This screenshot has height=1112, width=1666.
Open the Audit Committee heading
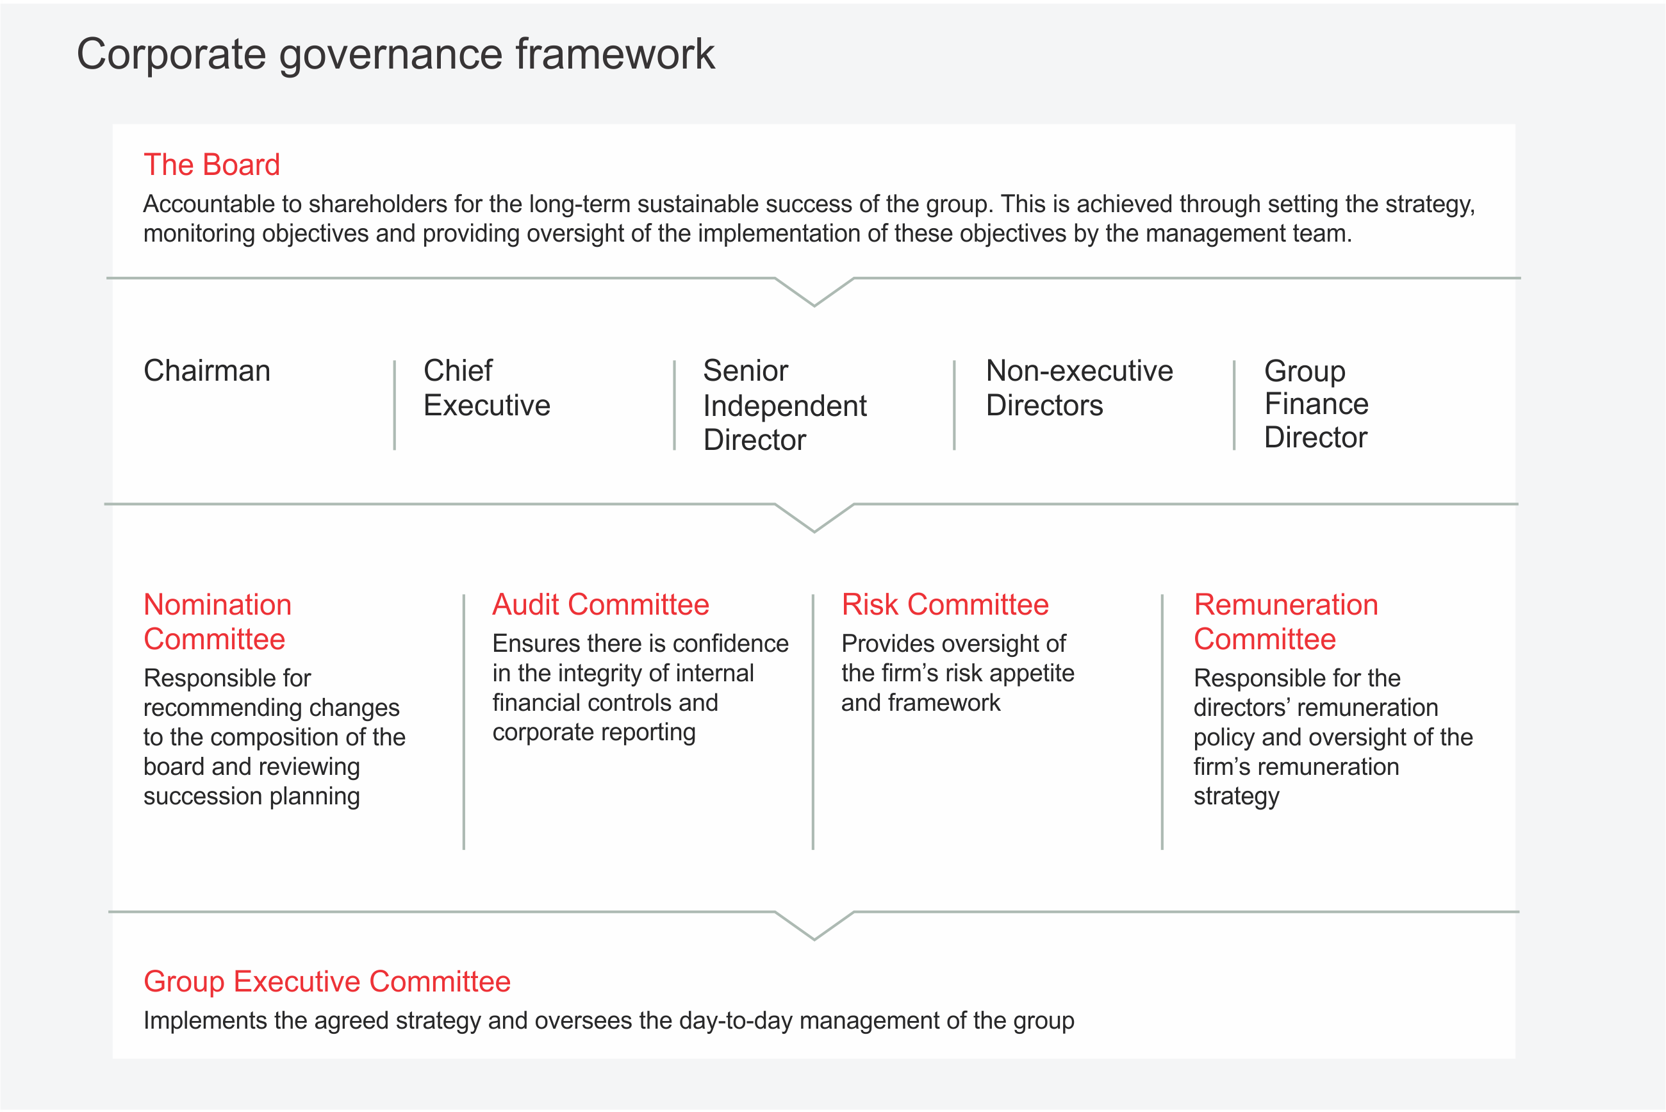pos(600,605)
